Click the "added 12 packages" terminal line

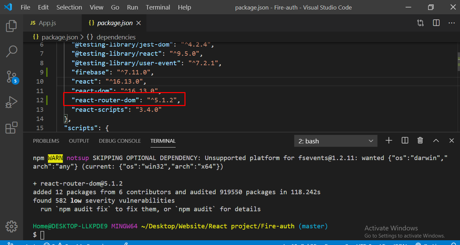tap(177, 192)
